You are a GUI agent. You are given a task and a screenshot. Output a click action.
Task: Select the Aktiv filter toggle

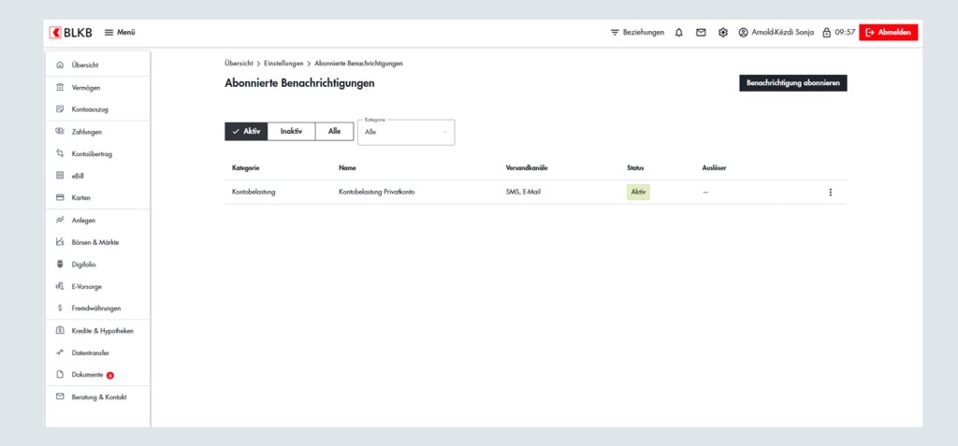(246, 131)
